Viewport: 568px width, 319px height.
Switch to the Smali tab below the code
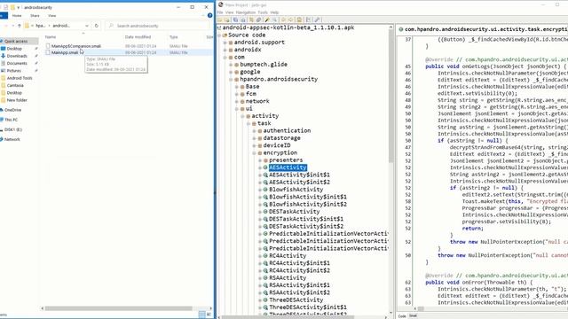point(413,315)
